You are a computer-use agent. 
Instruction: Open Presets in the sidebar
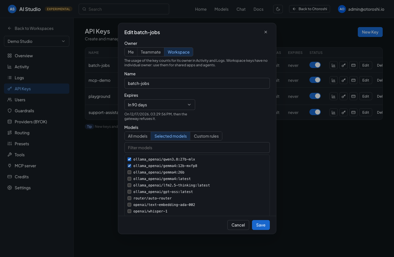point(36,144)
